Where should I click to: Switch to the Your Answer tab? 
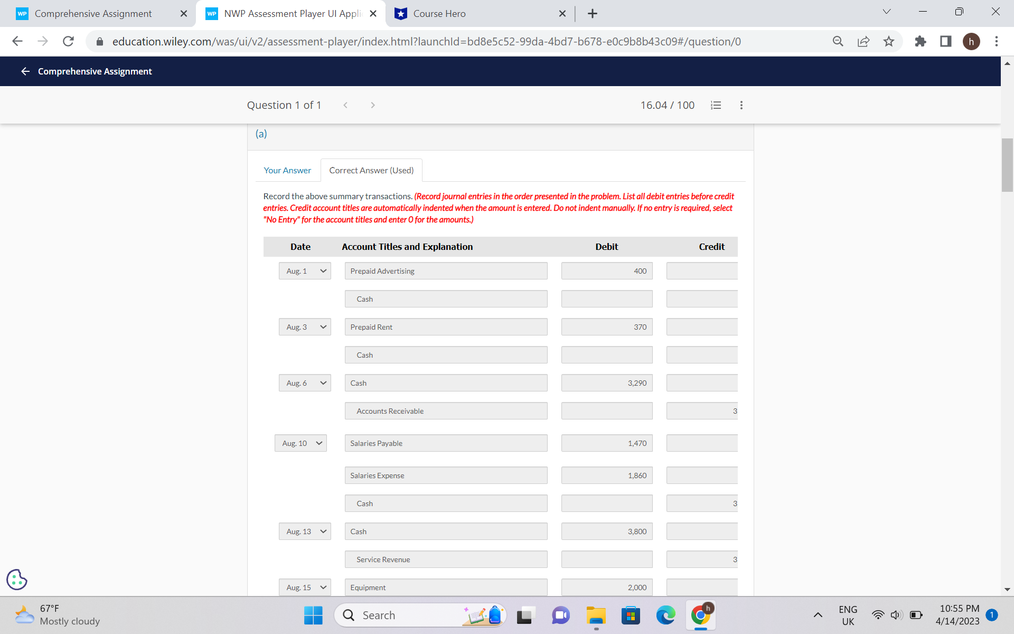287,170
